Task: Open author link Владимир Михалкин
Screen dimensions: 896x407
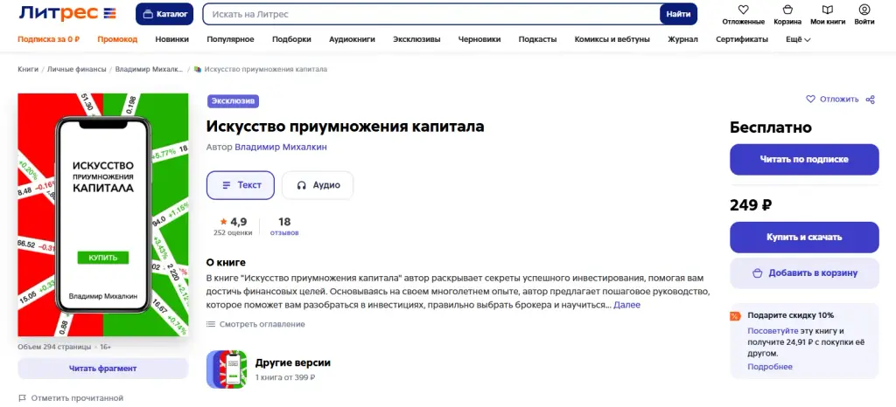Action: [x=281, y=147]
